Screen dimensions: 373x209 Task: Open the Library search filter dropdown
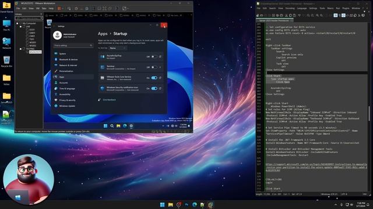click(41, 18)
